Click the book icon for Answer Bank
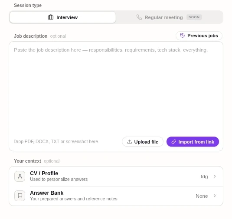This screenshot has height=219, width=232. pyautogui.click(x=20, y=196)
